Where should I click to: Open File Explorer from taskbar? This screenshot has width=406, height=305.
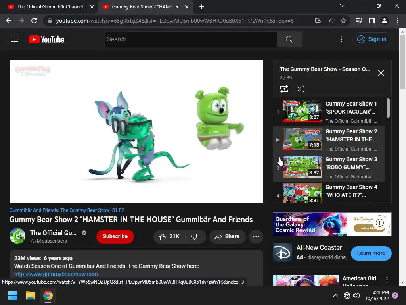(x=30, y=295)
